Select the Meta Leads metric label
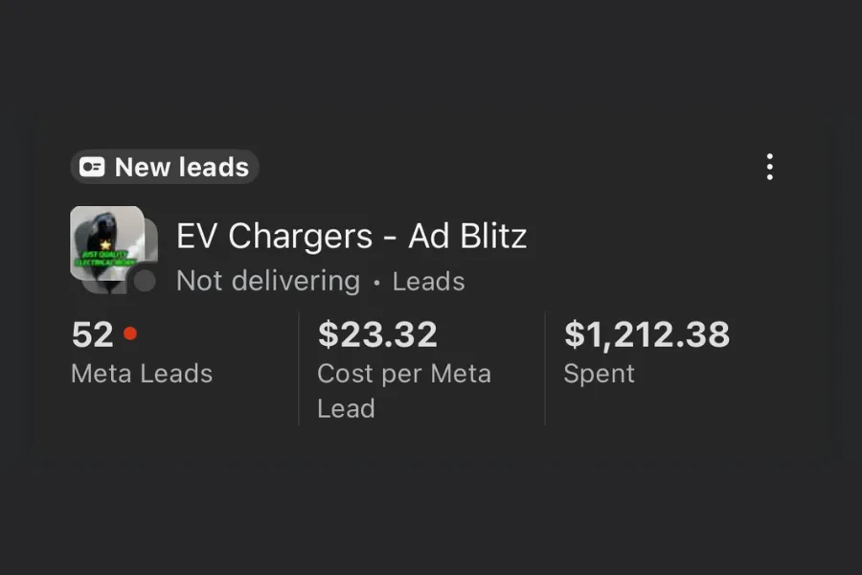Image resolution: width=862 pixels, height=575 pixels. [x=142, y=374]
